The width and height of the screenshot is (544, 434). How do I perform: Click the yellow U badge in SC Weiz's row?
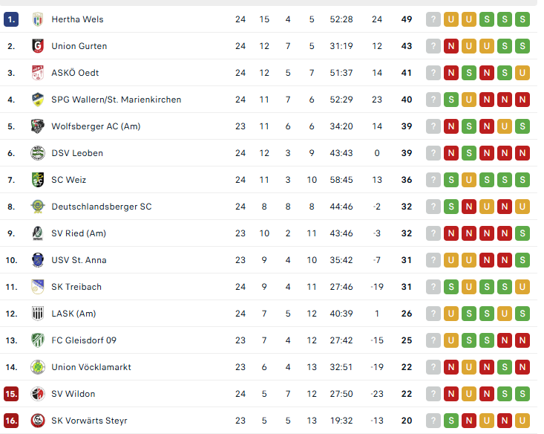(x=469, y=180)
